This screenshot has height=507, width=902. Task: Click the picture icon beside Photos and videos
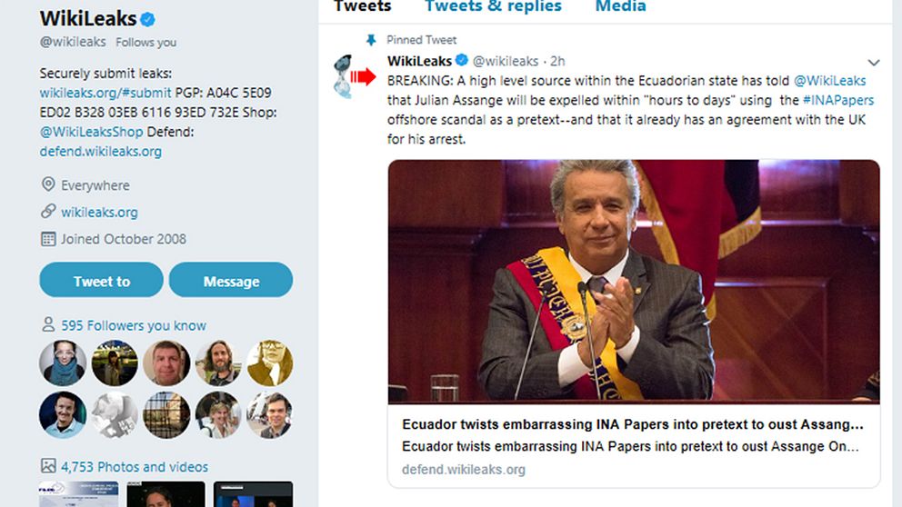[x=48, y=465]
